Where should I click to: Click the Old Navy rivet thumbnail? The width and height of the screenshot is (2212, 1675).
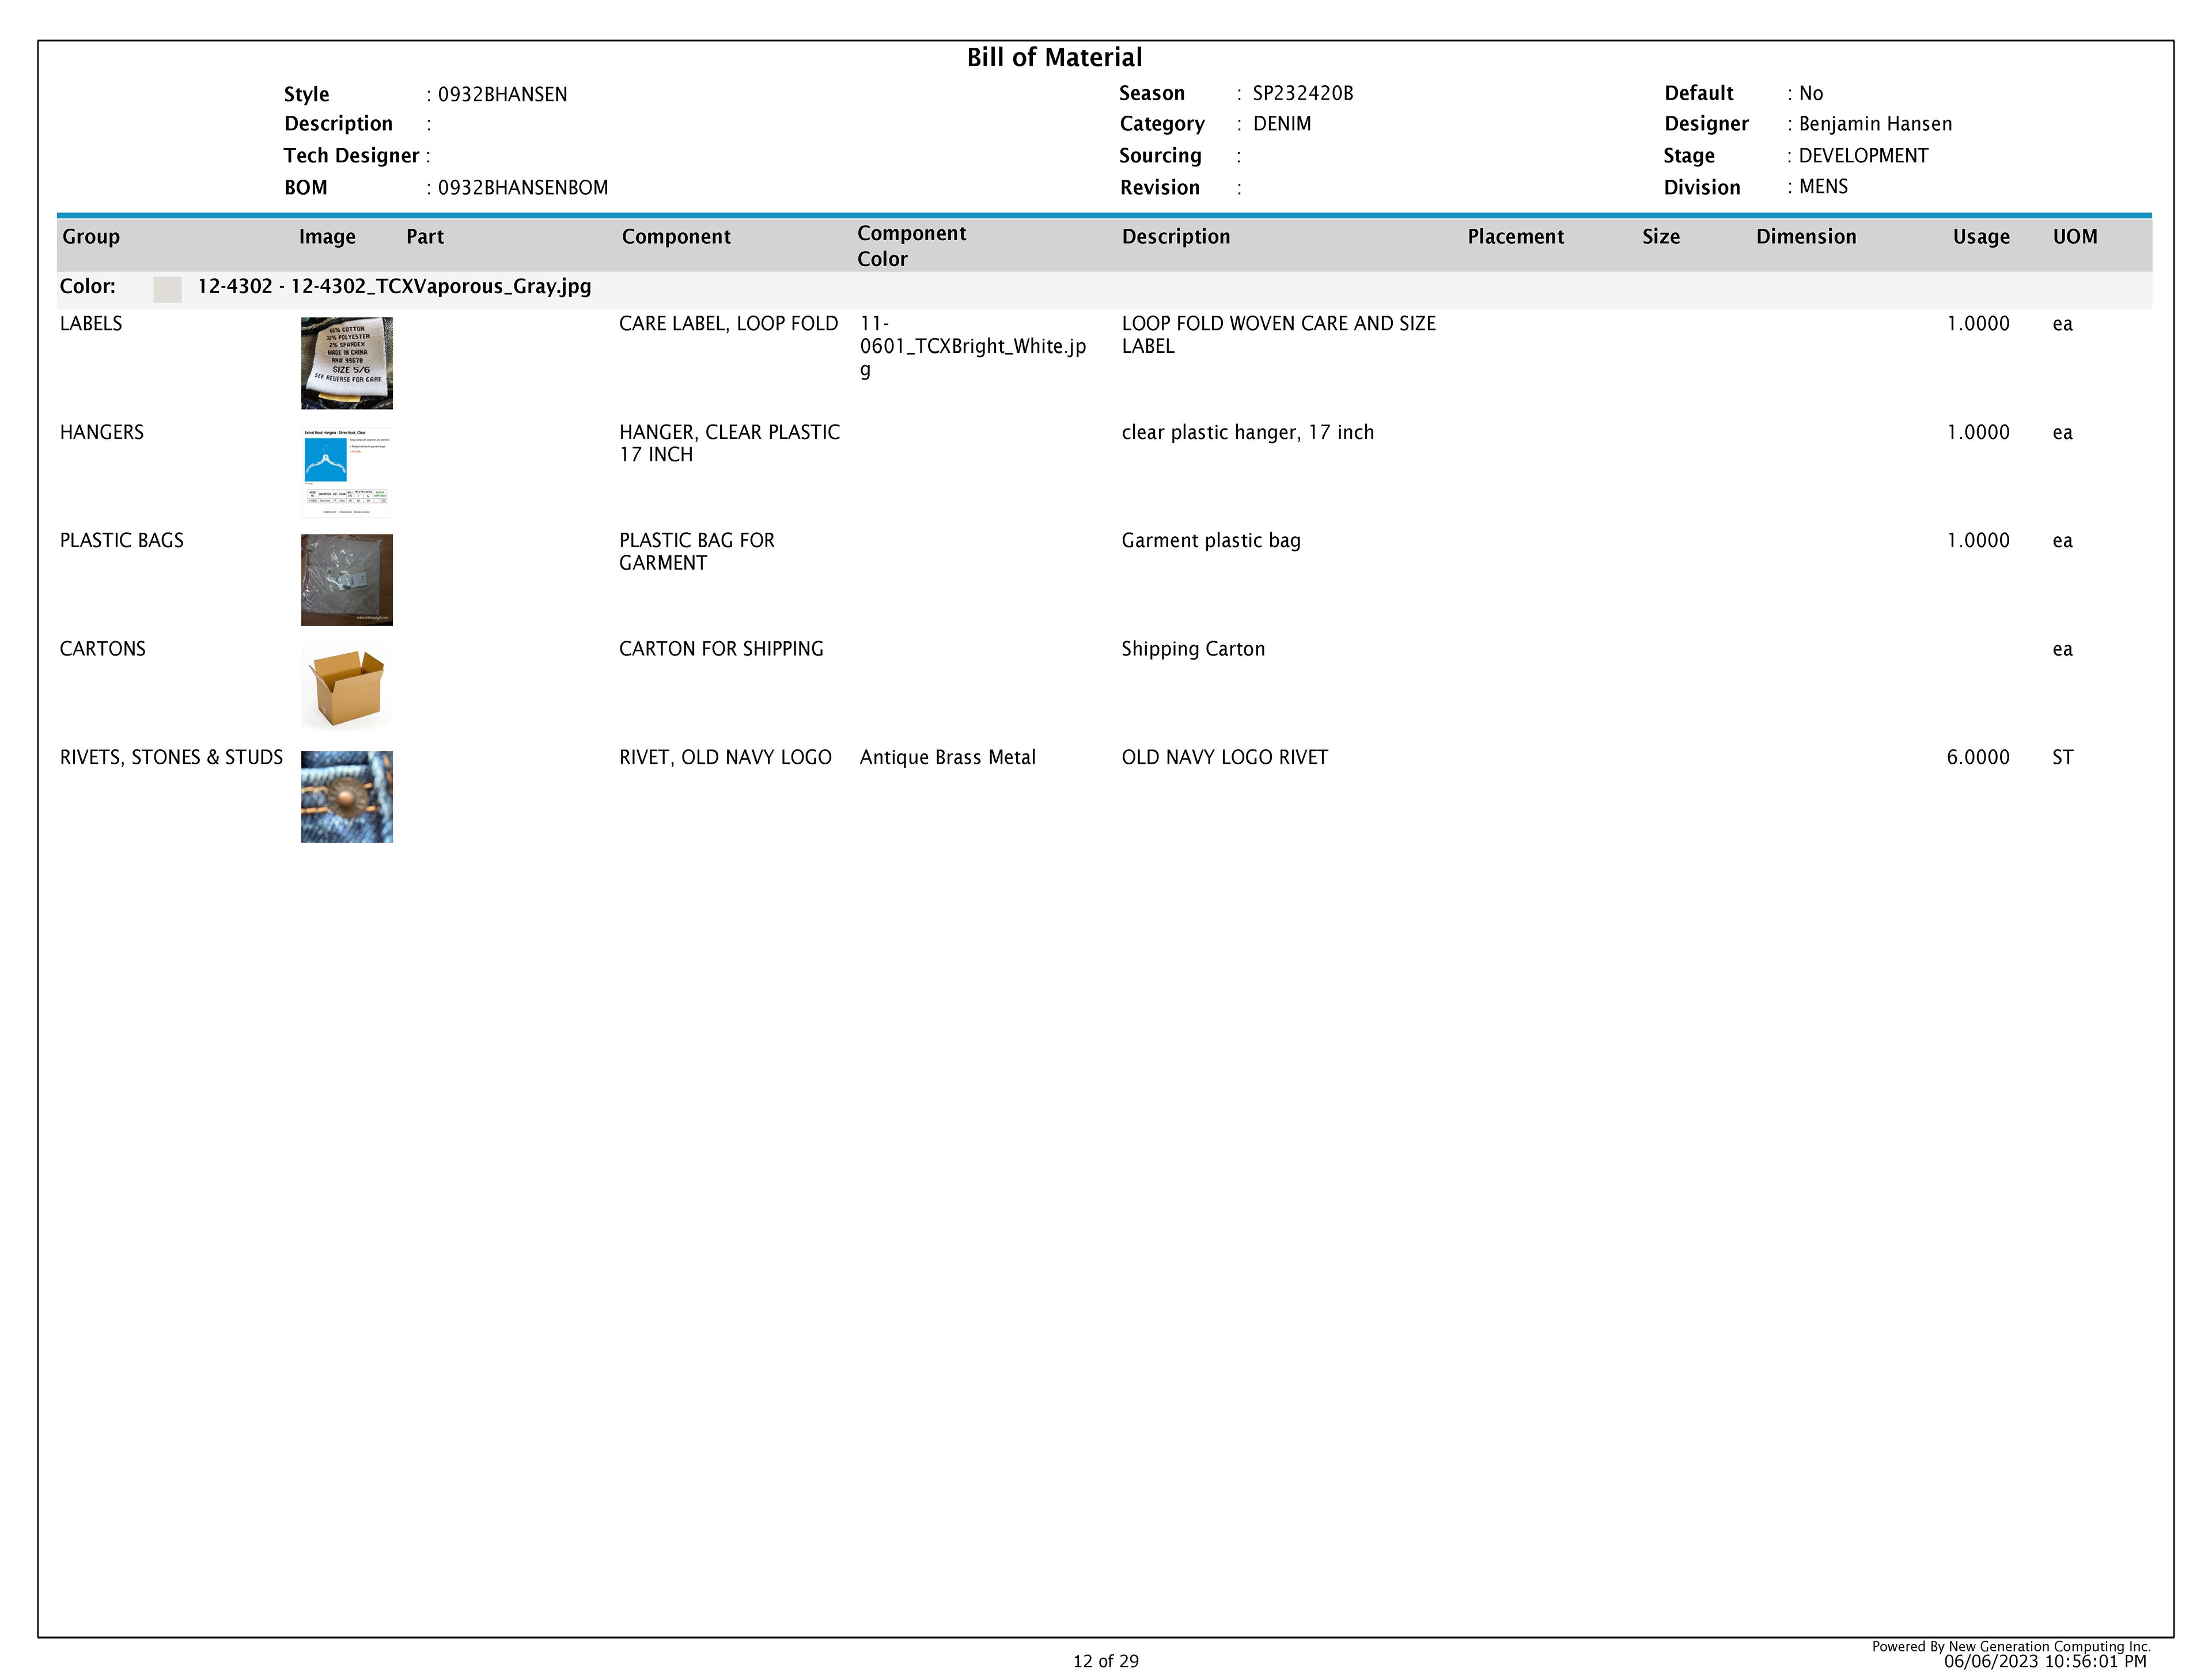[x=346, y=796]
